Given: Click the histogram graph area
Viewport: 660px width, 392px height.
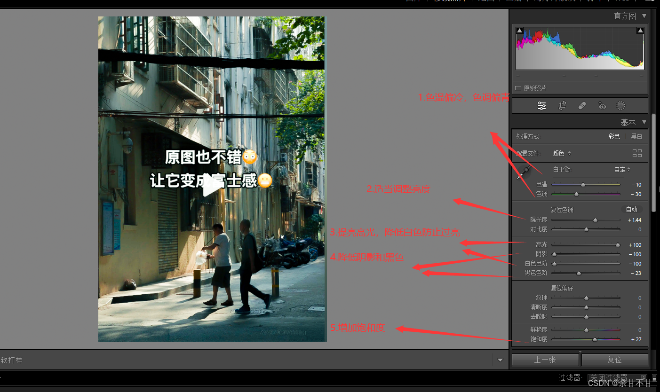Looking at the screenshot, I should pos(580,48).
